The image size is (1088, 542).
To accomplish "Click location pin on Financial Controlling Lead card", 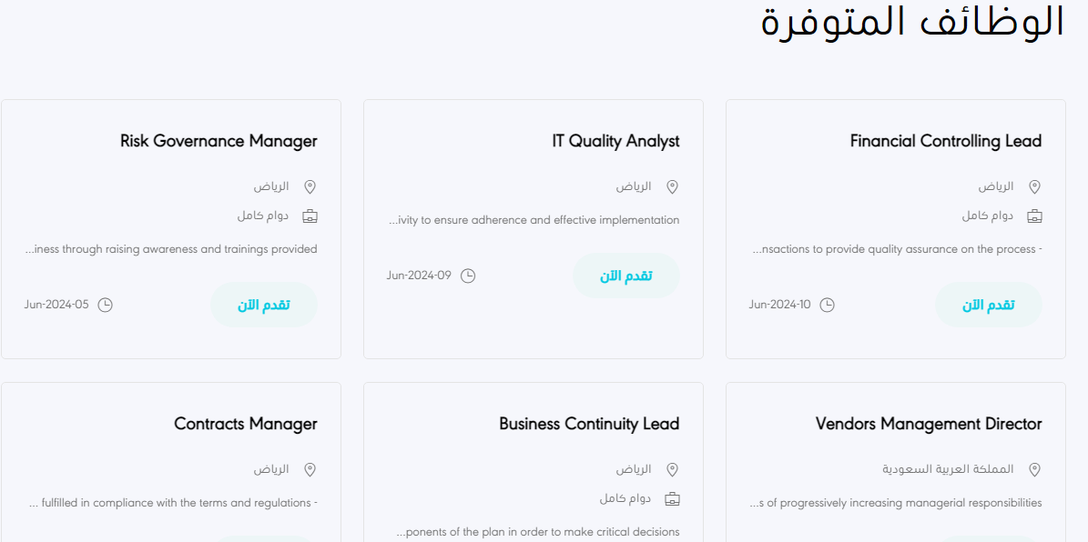I will pos(1034,187).
